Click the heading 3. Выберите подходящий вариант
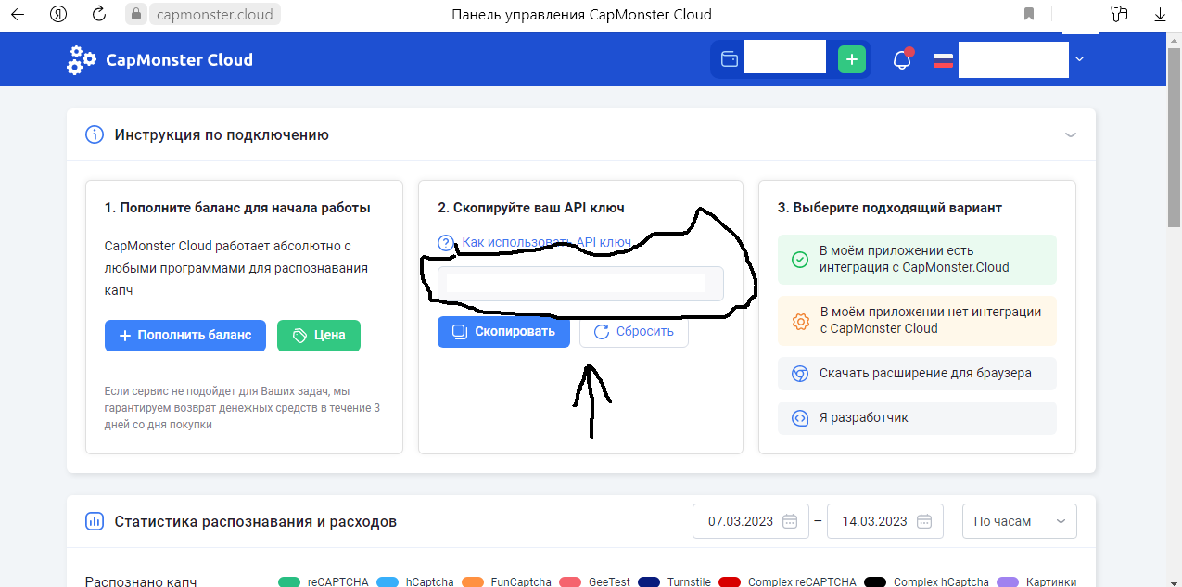Image resolution: width=1182 pixels, height=587 pixels. coord(890,208)
